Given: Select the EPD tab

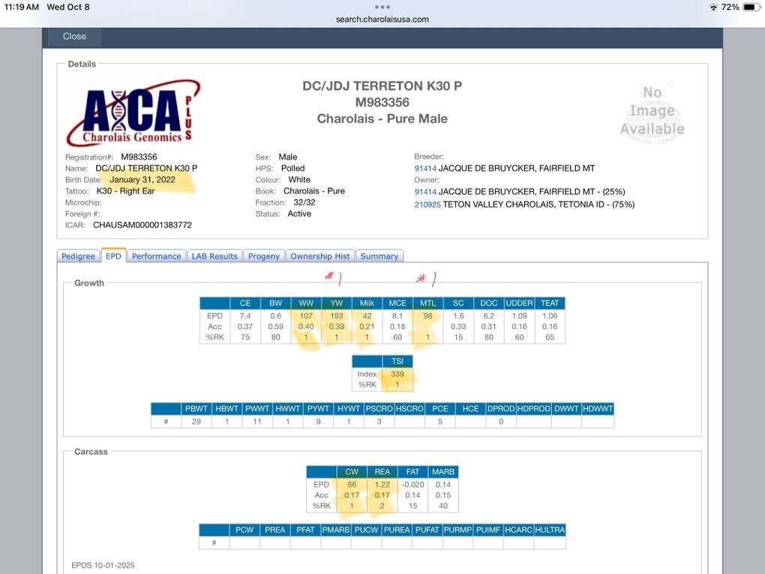Looking at the screenshot, I should coord(113,256).
